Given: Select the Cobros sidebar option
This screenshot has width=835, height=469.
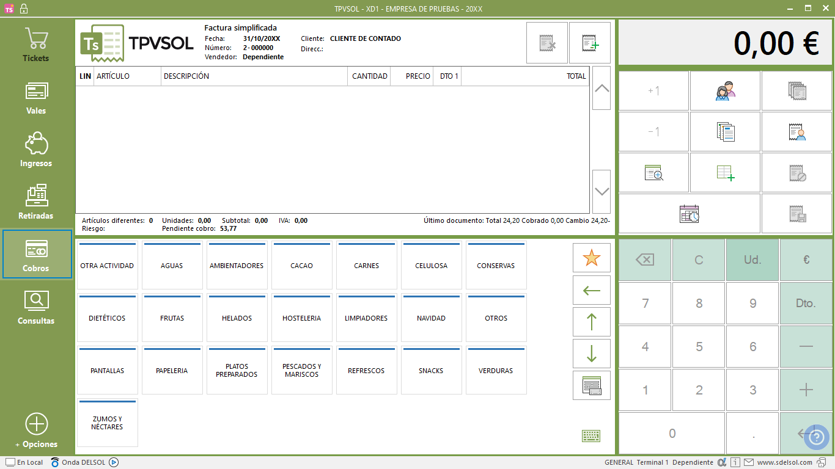Looking at the screenshot, I should pyautogui.click(x=37, y=254).
